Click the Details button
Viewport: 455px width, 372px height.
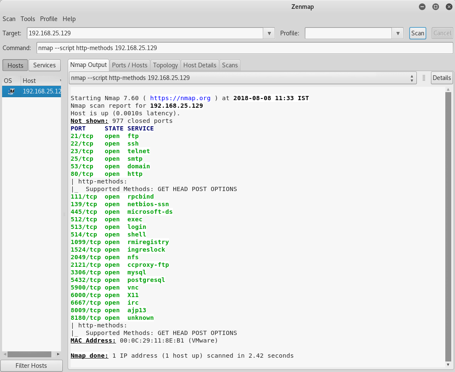[442, 78]
